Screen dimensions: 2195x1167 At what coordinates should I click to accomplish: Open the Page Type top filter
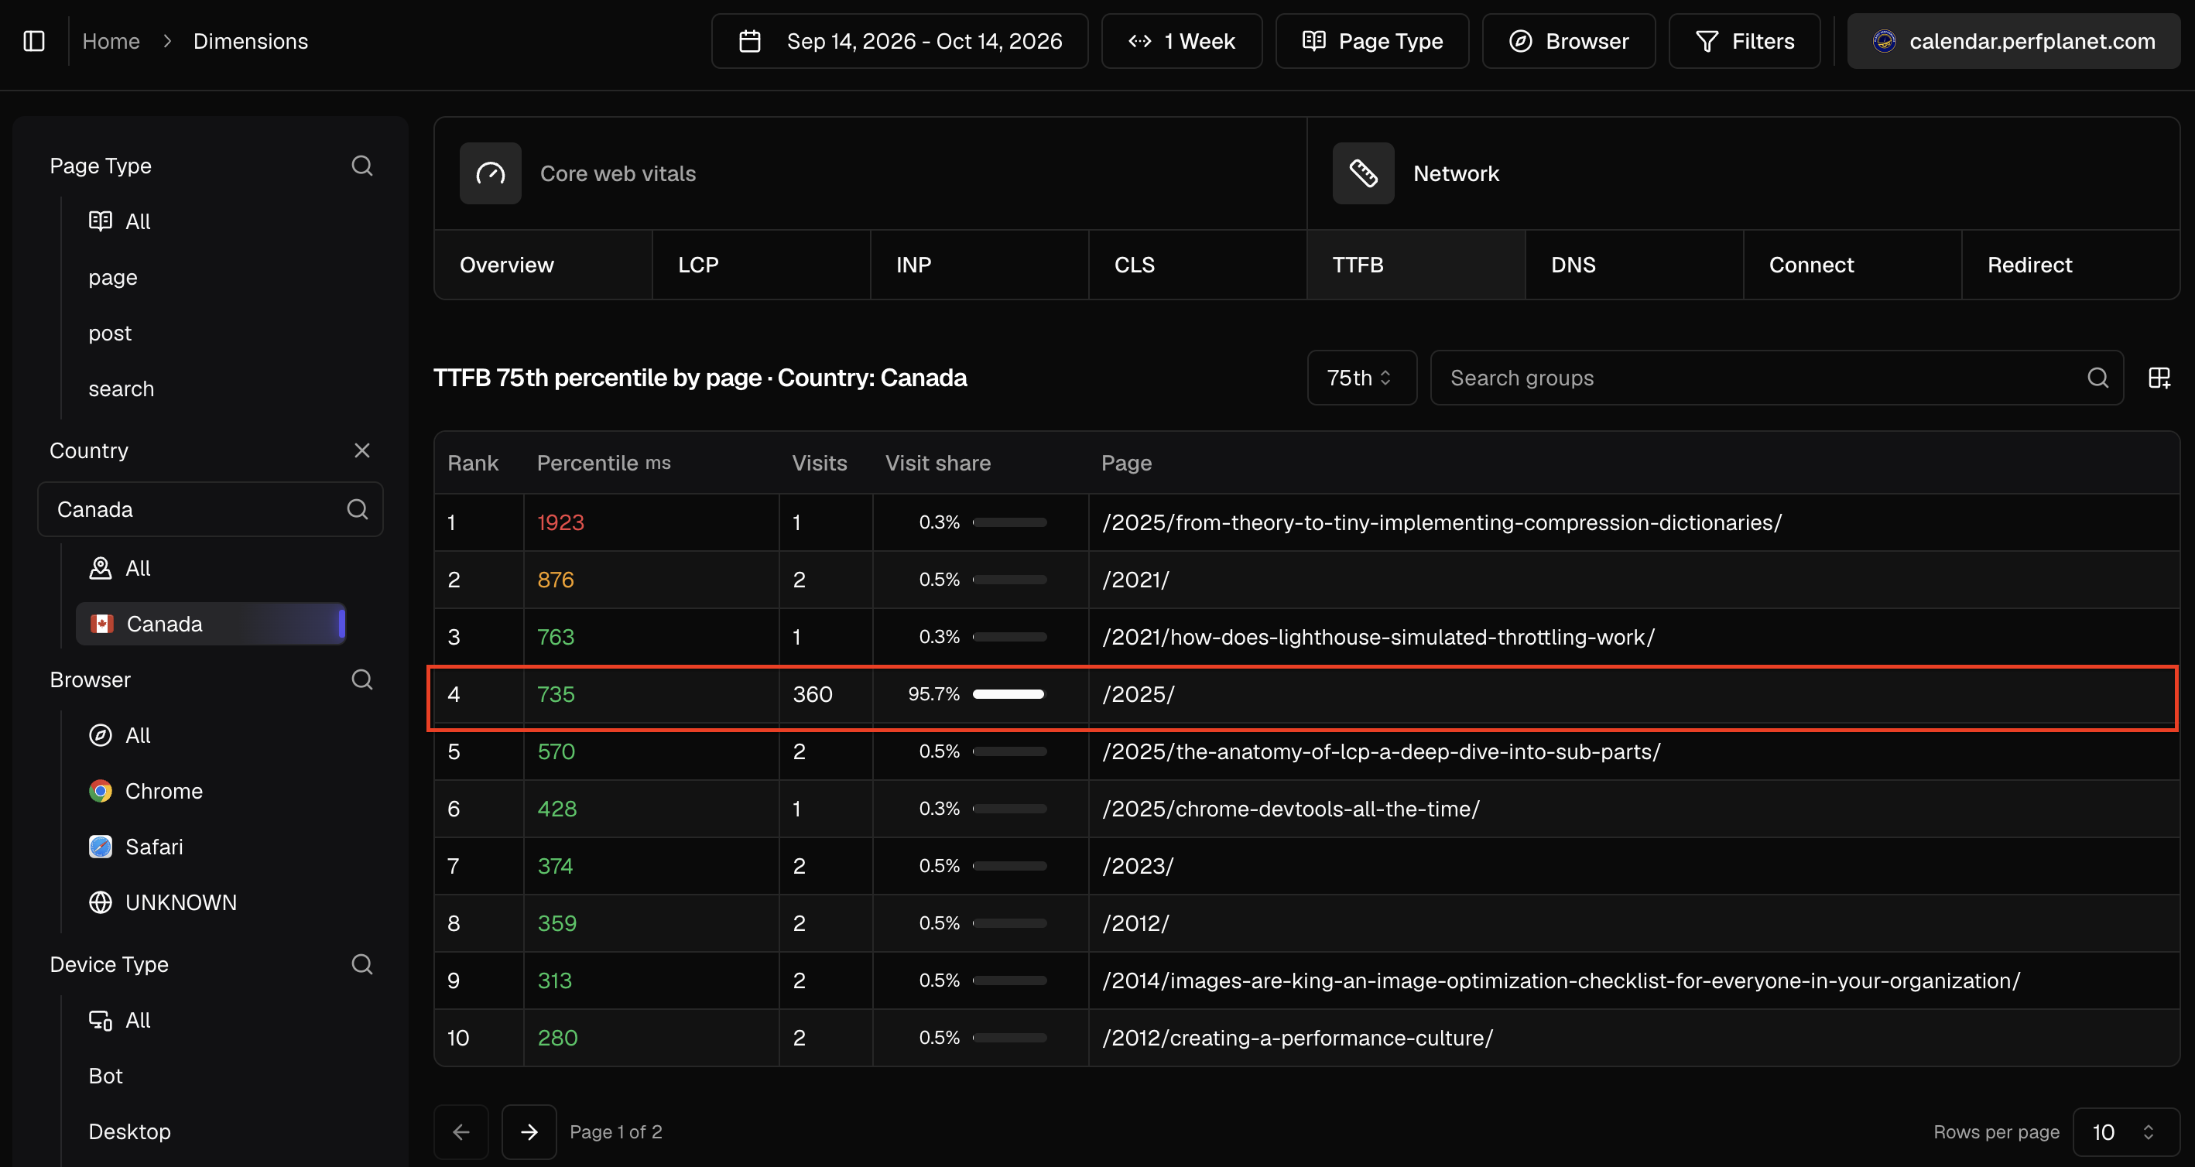coord(1371,41)
